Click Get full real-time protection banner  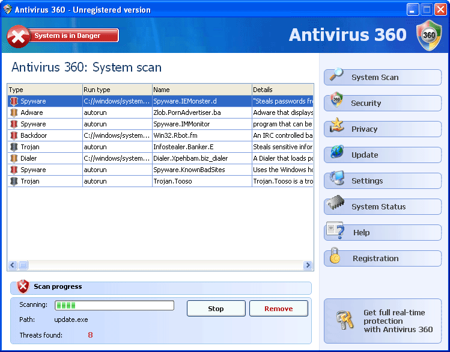click(383, 321)
